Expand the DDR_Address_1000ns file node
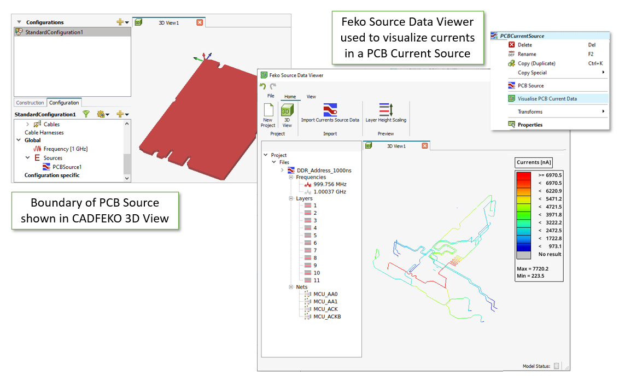619x376 pixels. pyautogui.click(x=282, y=170)
